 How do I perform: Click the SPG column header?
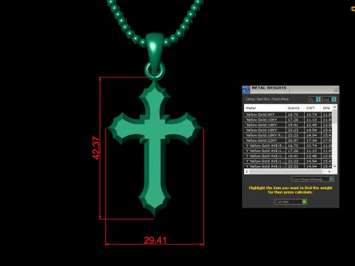(326, 108)
